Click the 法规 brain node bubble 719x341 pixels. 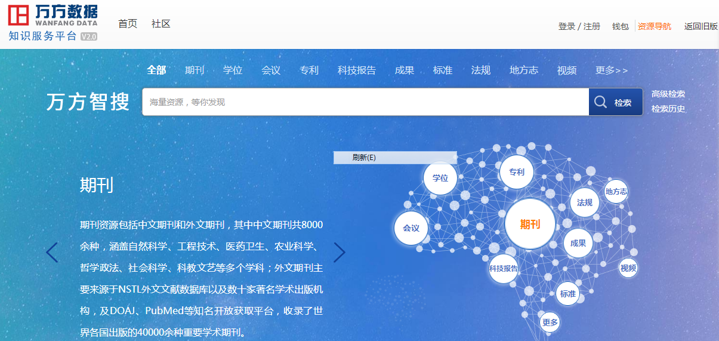584,202
